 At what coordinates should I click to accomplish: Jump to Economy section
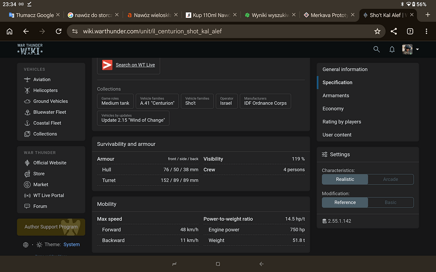click(x=333, y=108)
